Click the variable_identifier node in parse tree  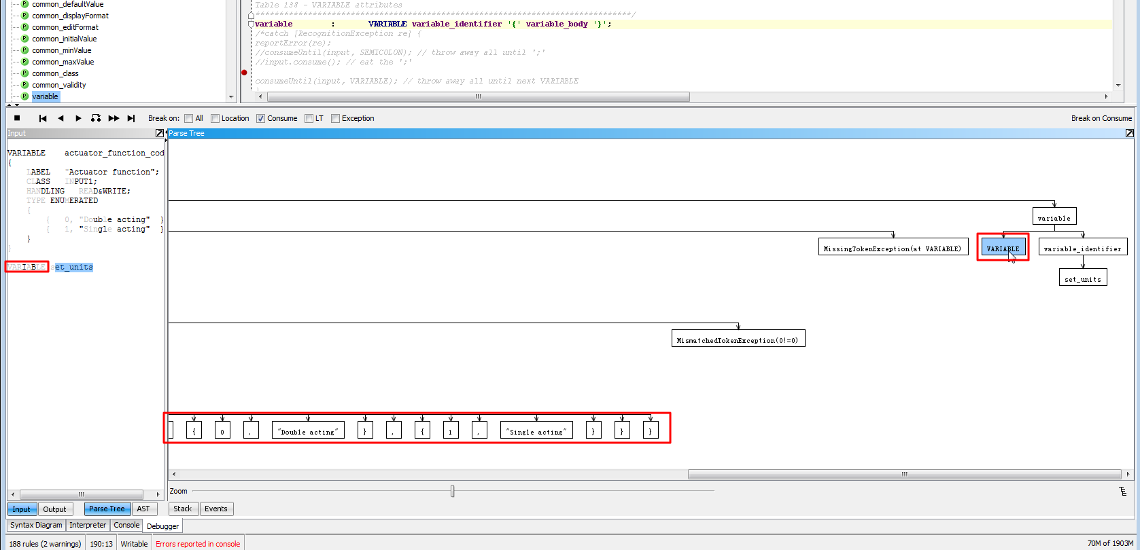pos(1083,248)
